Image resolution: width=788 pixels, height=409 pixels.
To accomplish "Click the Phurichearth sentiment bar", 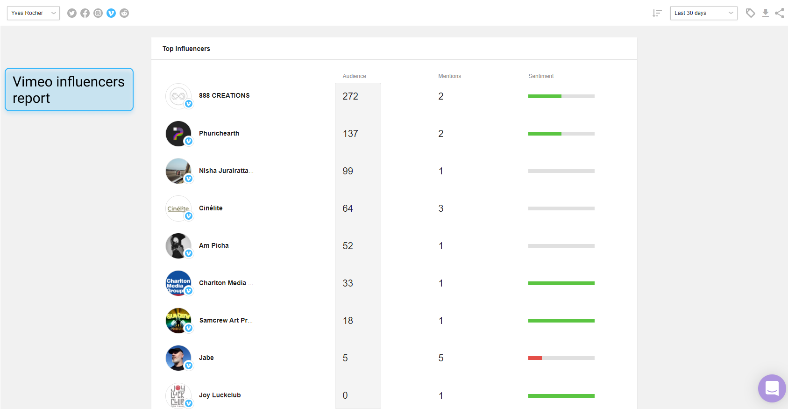I will click(x=561, y=134).
